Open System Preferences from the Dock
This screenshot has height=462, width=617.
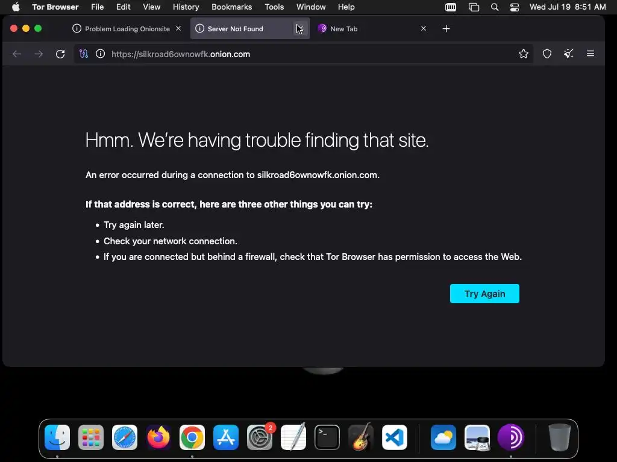click(x=260, y=437)
